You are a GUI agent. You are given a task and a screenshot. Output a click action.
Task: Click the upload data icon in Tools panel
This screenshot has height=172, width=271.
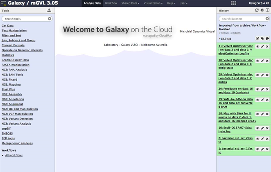point(49,10)
